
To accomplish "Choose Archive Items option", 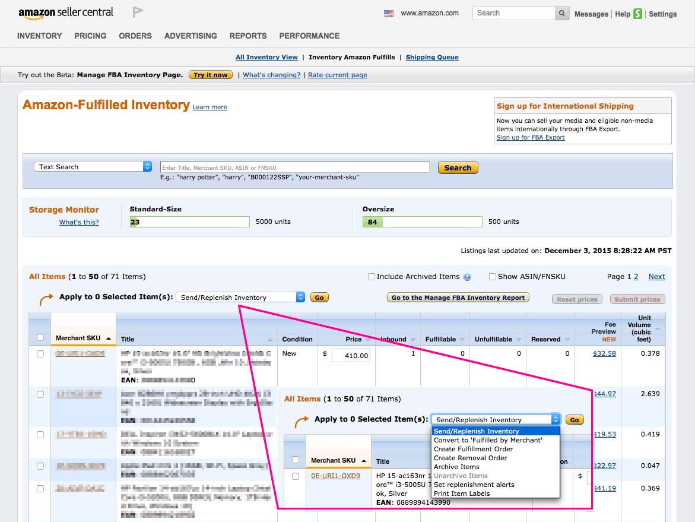I will coord(496,467).
